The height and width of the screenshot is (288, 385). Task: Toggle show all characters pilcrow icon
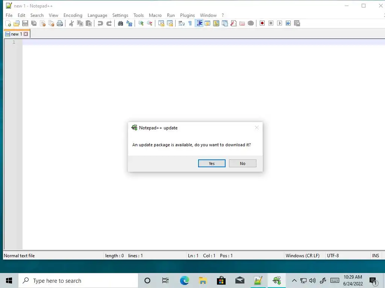(190, 23)
